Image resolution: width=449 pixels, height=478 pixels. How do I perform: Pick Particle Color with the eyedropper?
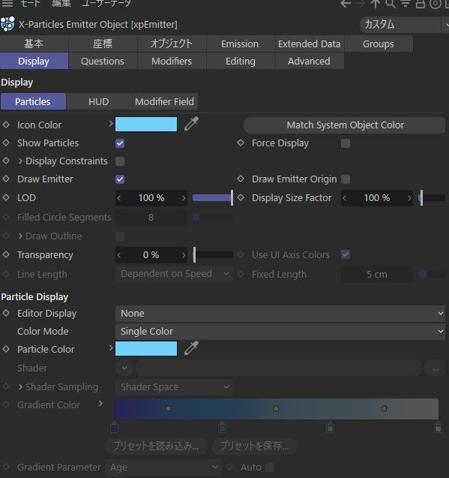point(191,348)
